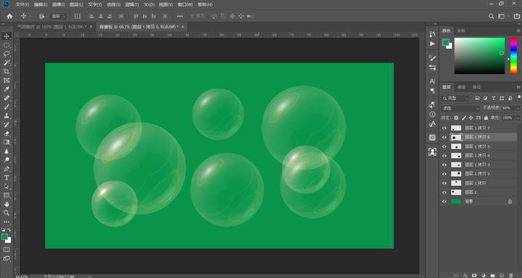The image size is (522, 278).
Task: Hide layer 图层 1 拷贝 5
Action: (444, 146)
